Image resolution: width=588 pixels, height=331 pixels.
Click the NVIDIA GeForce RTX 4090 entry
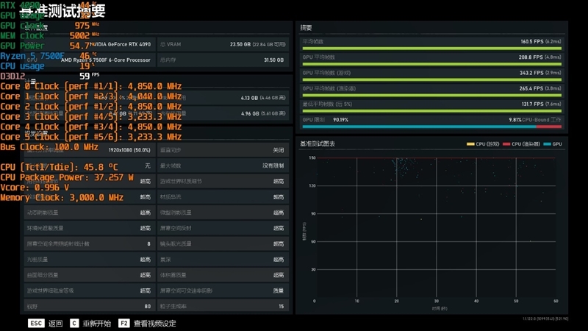click(x=121, y=44)
